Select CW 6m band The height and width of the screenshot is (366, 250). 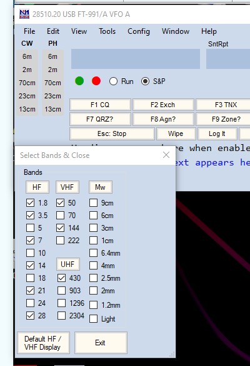click(27, 56)
